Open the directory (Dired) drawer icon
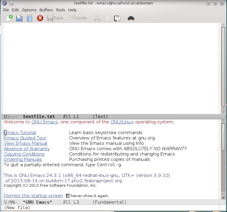Screen dimensions: 227x212 point(29,18)
